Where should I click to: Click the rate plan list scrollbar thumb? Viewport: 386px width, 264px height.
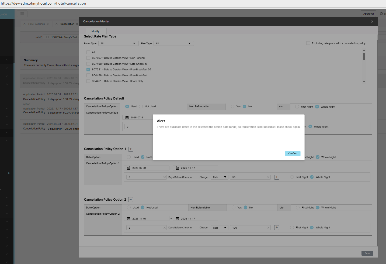(x=364, y=56)
